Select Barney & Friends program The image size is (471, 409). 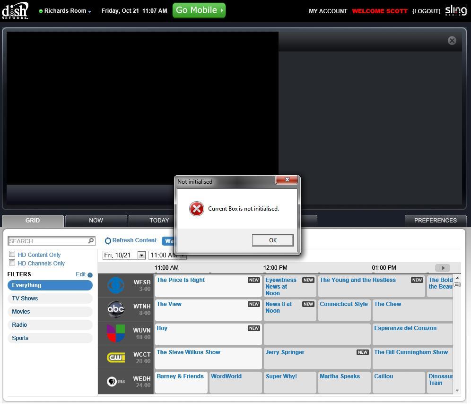tap(181, 382)
